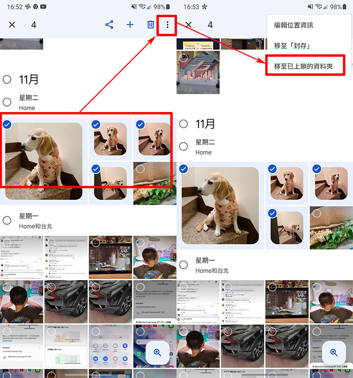Select the sandwich photo in right screen
This screenshot has width=353, height=378.
coord(317,213)
